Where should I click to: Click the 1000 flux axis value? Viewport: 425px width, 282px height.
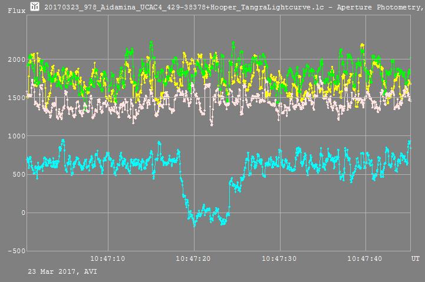pyautogui.click(x=17, y=136)
